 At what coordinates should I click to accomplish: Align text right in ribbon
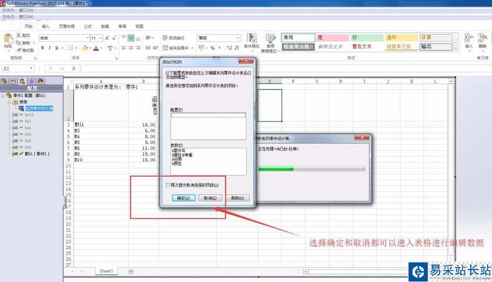(x=138, y=48)
